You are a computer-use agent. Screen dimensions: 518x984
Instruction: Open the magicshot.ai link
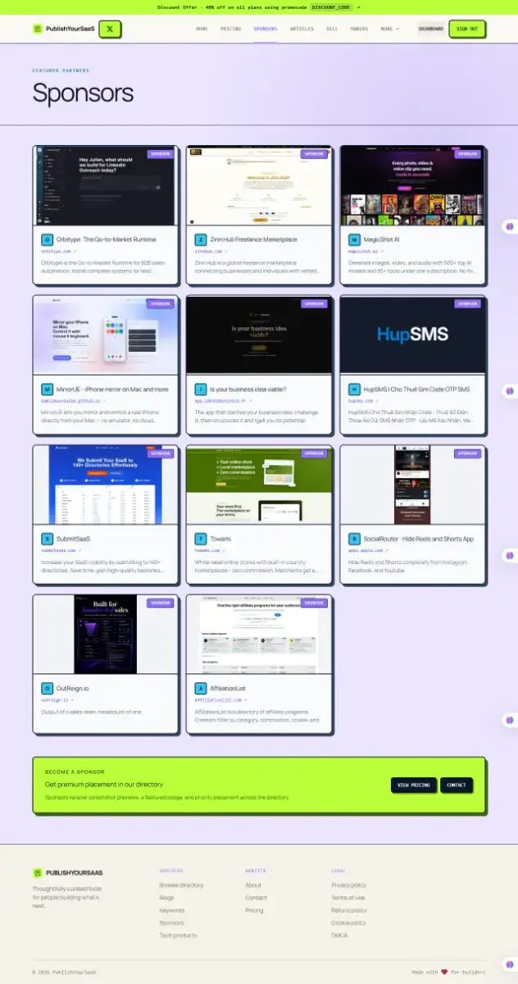click(366, 251)
